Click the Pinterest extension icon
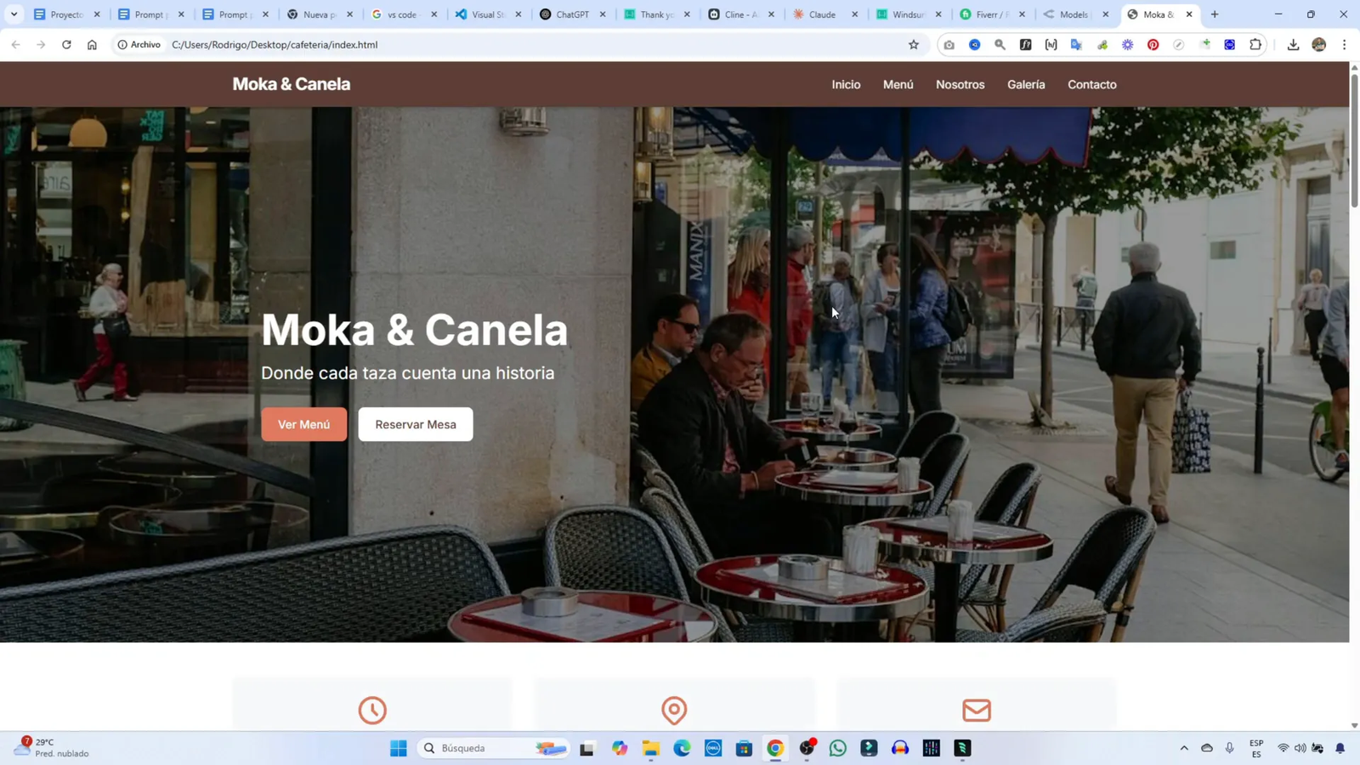1360x765 pixels. coord(1153,45)
